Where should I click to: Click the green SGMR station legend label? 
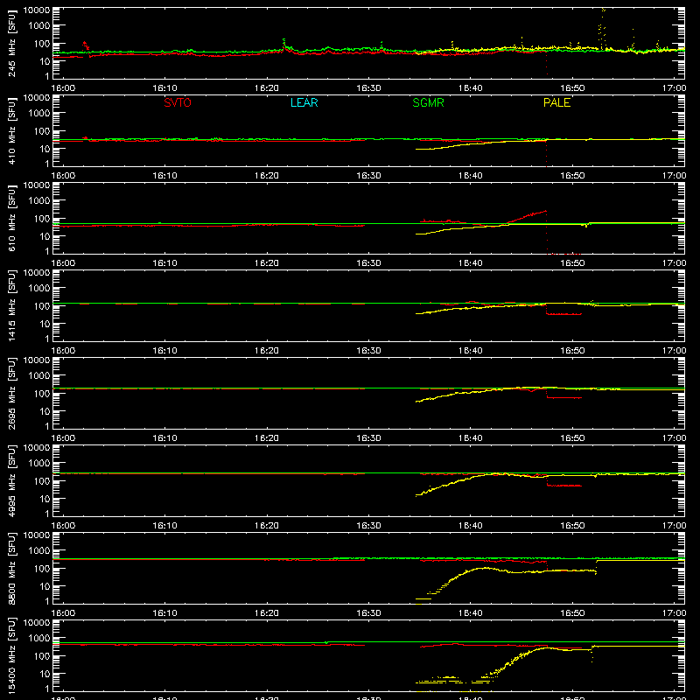[428, 102]
